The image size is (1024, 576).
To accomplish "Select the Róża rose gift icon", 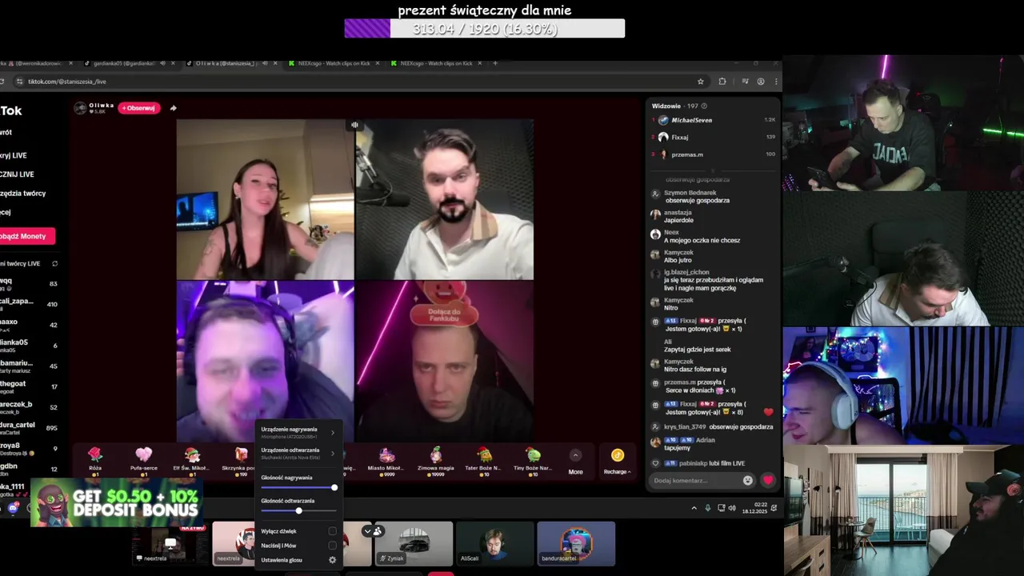I will (x=95, y=456).
